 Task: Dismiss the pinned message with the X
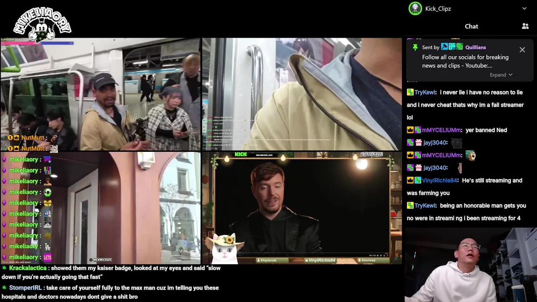tap(522, 49)
